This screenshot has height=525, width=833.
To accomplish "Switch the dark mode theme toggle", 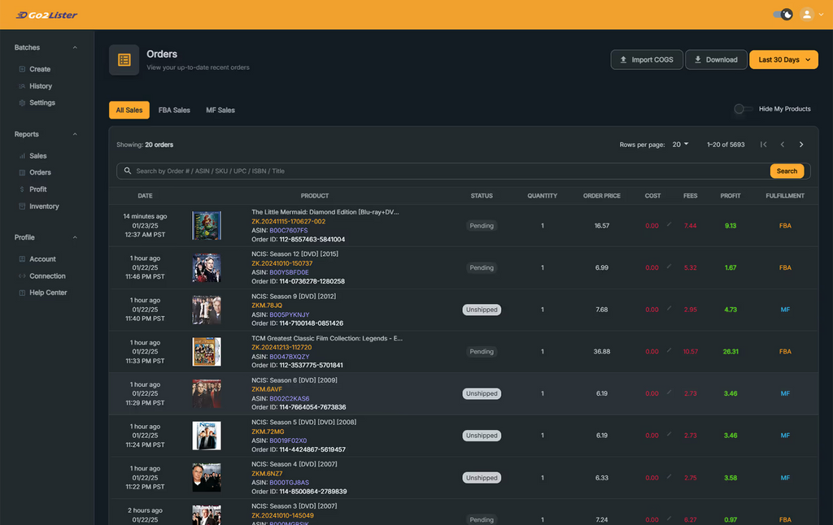I will 783,15.
